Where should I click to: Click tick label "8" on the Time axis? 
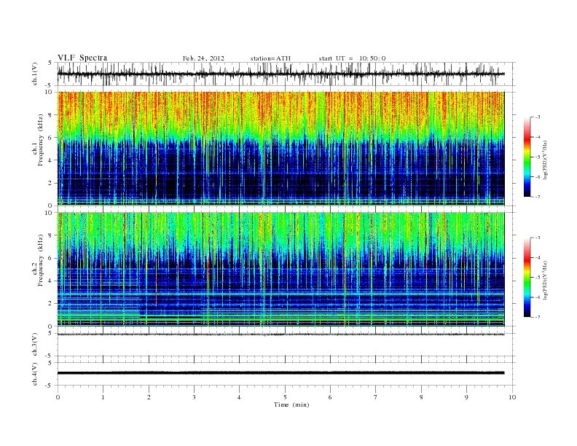pos(421,397)
